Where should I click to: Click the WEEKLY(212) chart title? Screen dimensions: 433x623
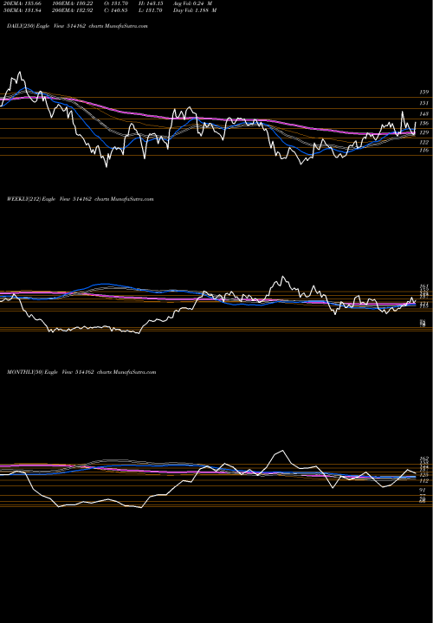[x=80, y=199]
